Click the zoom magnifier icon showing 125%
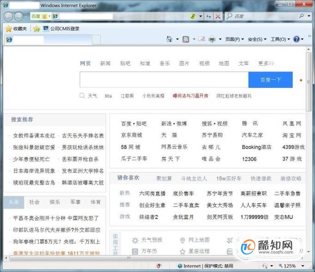Image resolution: width=315 pixels, height=272 pixels. click(281, 266)
